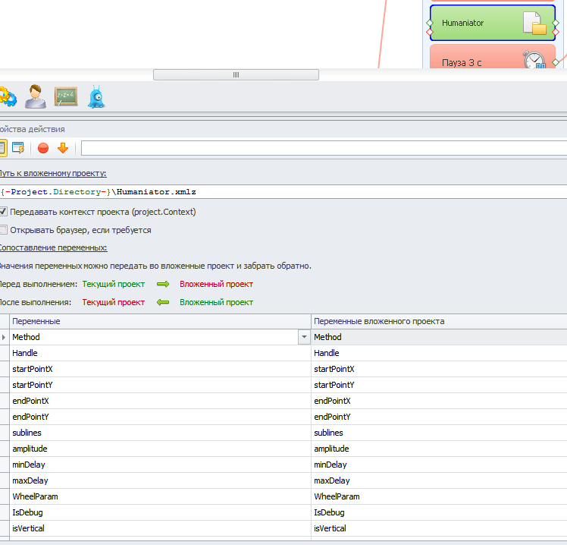This screenshot has width=567, height=545.
Task: Click the blue monster icon in toolbar
Action: point(96,97)
